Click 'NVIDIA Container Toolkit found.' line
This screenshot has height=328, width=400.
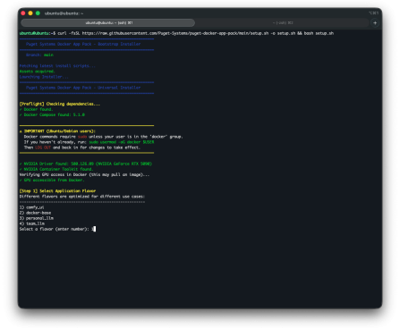pyautogui.click(x=56, y=169)
